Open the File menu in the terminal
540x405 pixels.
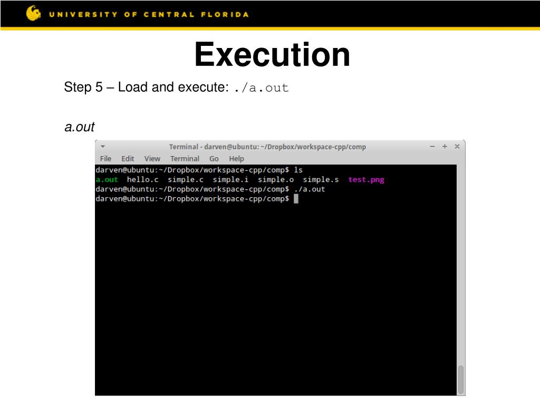(x=105, y=159)
